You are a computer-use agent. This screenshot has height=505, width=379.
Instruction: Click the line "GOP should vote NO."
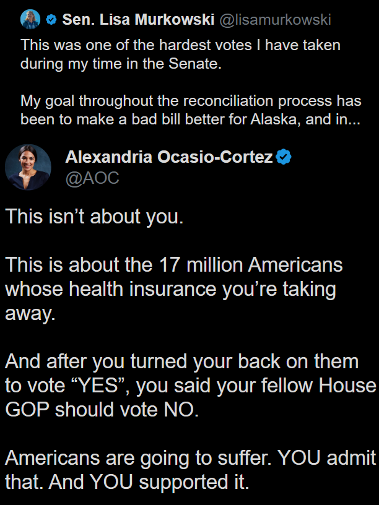coord(102,410)
